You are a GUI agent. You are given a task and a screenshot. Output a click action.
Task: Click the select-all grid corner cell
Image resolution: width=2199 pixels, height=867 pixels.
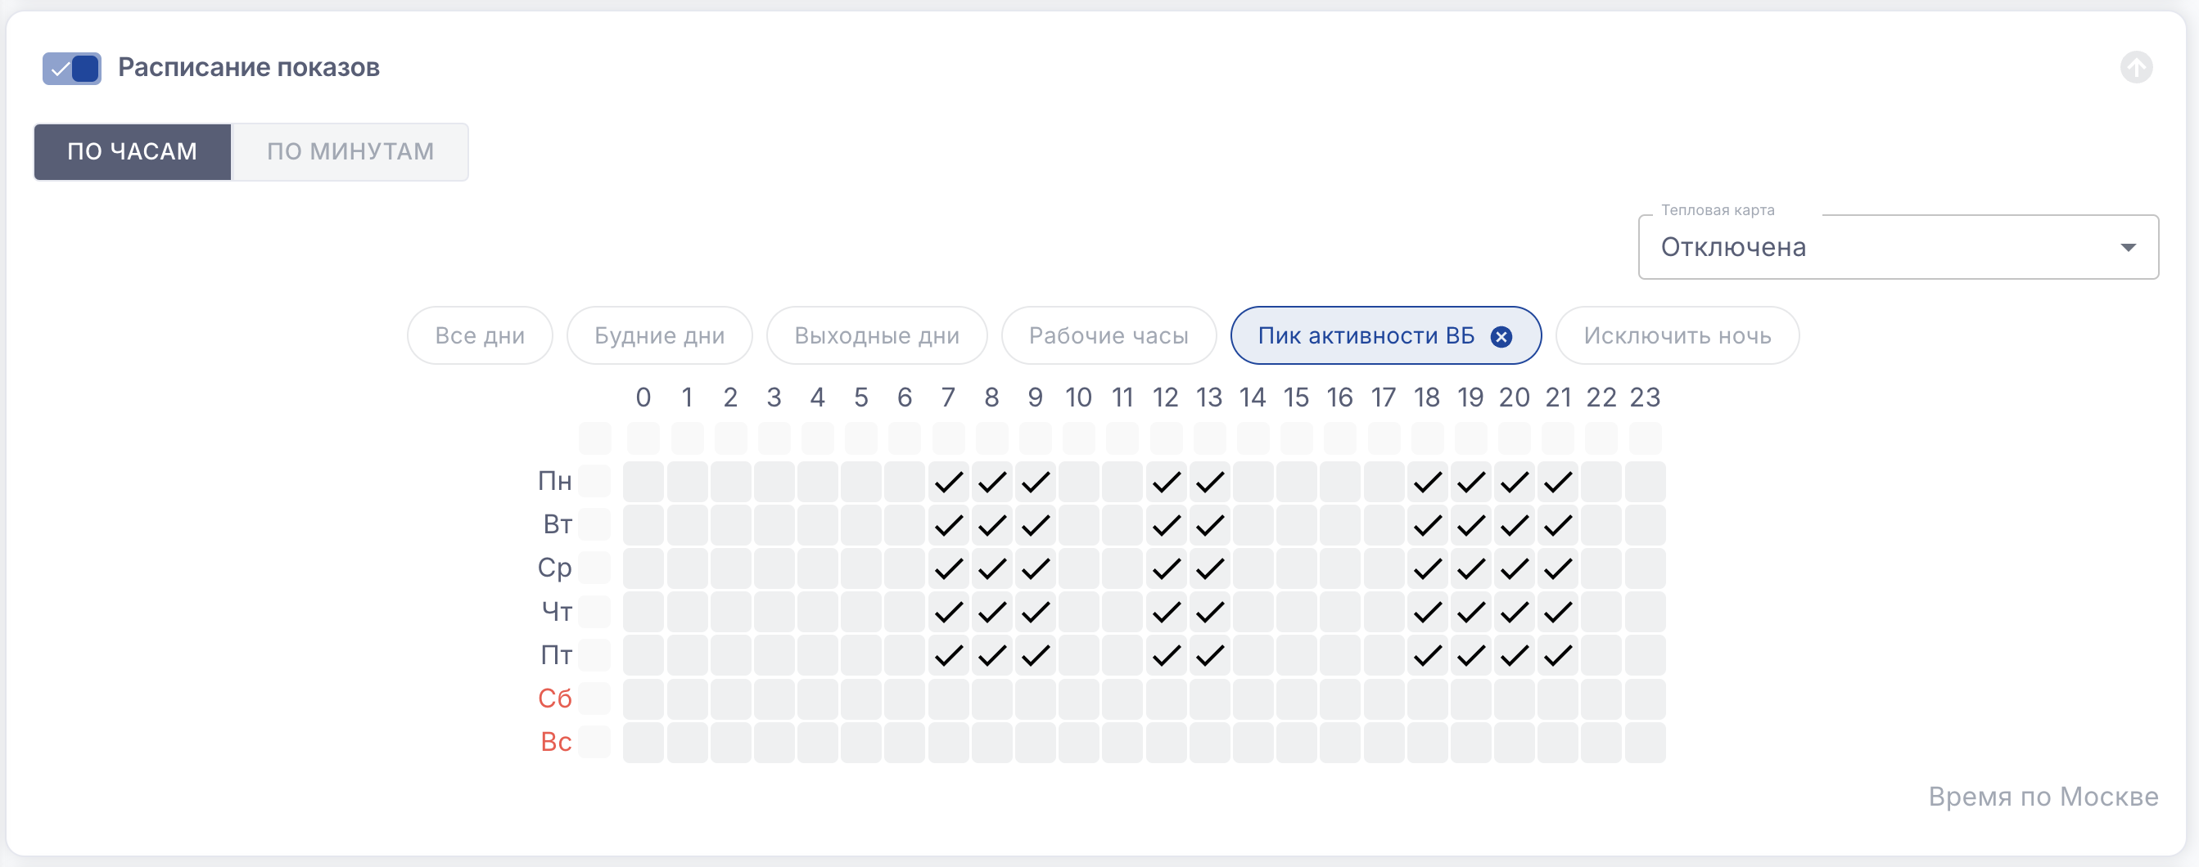click(595, 438)
